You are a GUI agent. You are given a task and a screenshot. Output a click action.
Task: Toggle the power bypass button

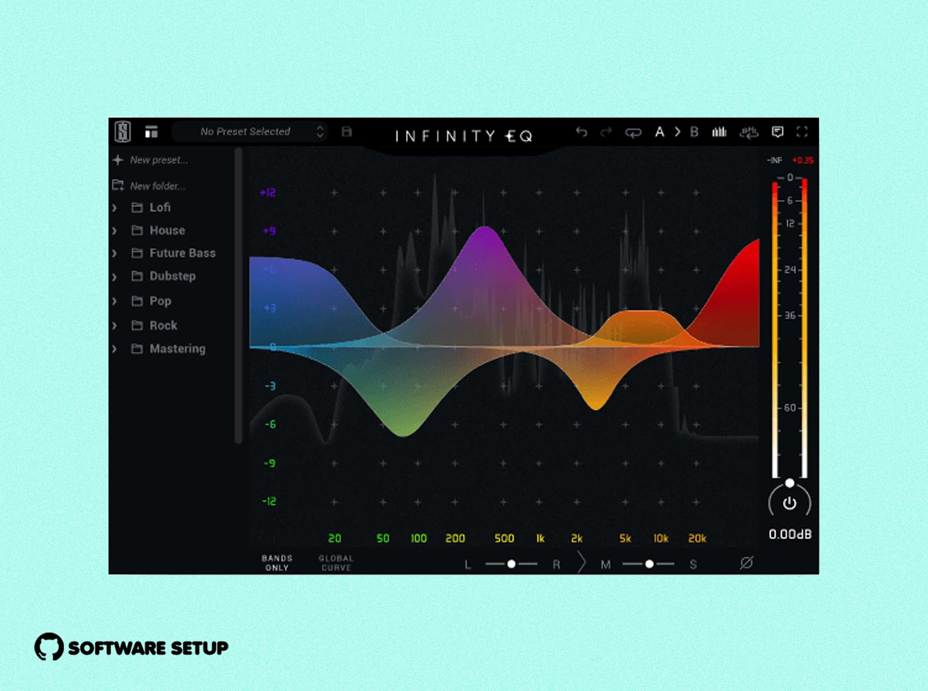[789, 503]
